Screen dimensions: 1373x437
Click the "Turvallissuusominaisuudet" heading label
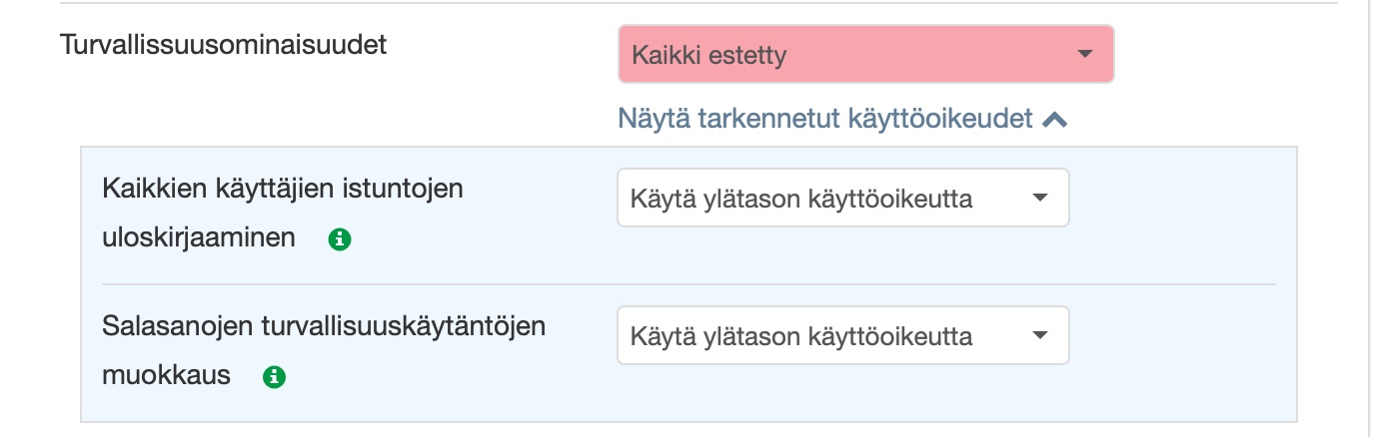pyautogui.click(x=224, y=45)
